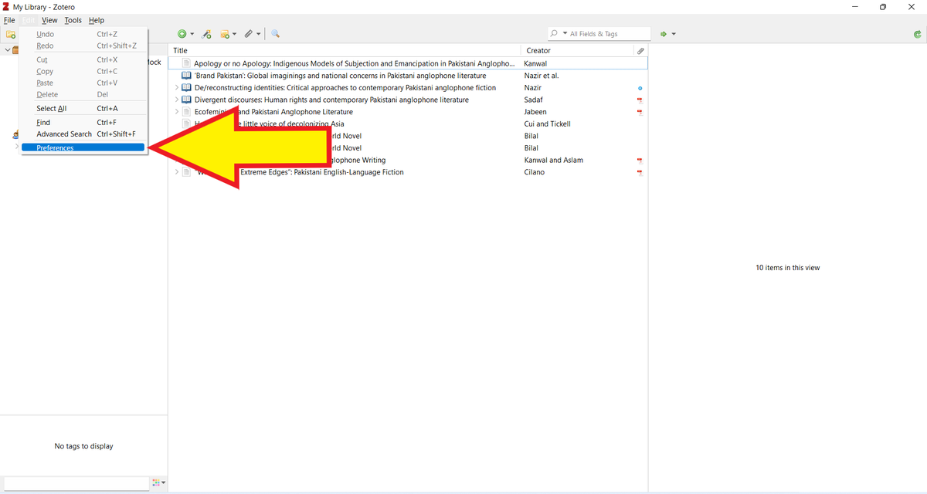The width and height of the screenshot is (927, 494).
Task: Open the All Fields & Tags search dropdown
Action: pyautogui.click(x=566, y=33)
